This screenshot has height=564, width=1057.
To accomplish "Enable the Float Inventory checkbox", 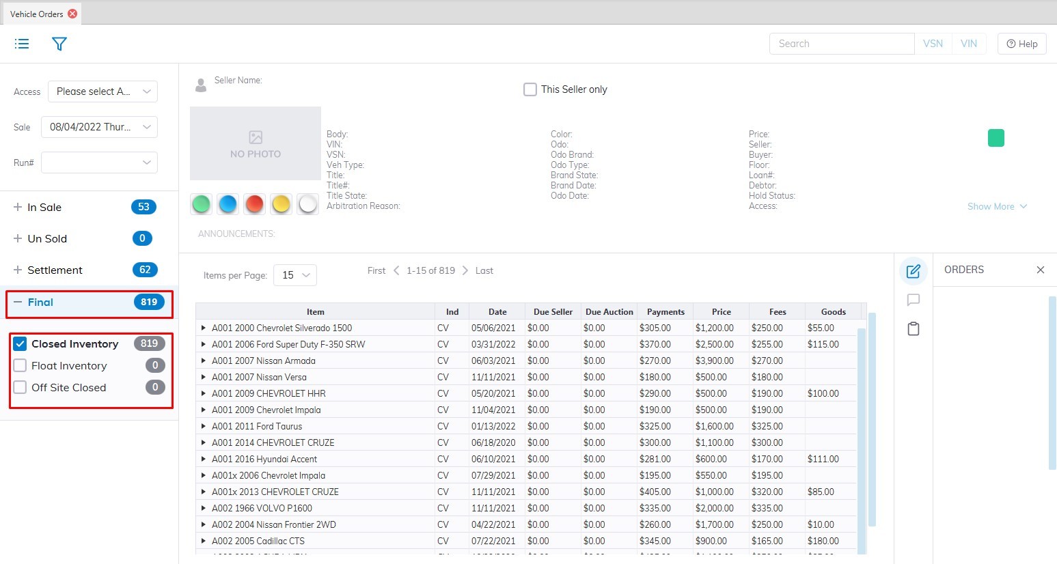I will 20,366.
